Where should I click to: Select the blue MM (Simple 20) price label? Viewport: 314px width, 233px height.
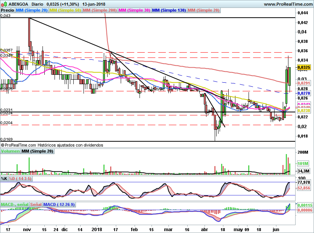tap(32, 10)
